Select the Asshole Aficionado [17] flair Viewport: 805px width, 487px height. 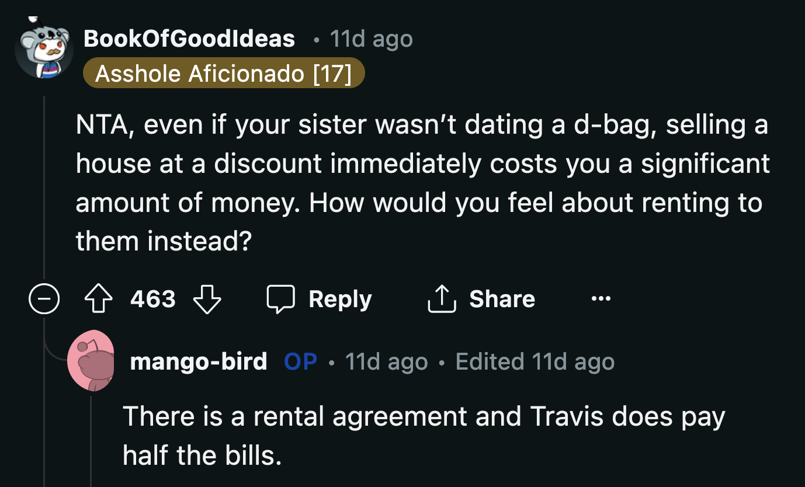224,73
